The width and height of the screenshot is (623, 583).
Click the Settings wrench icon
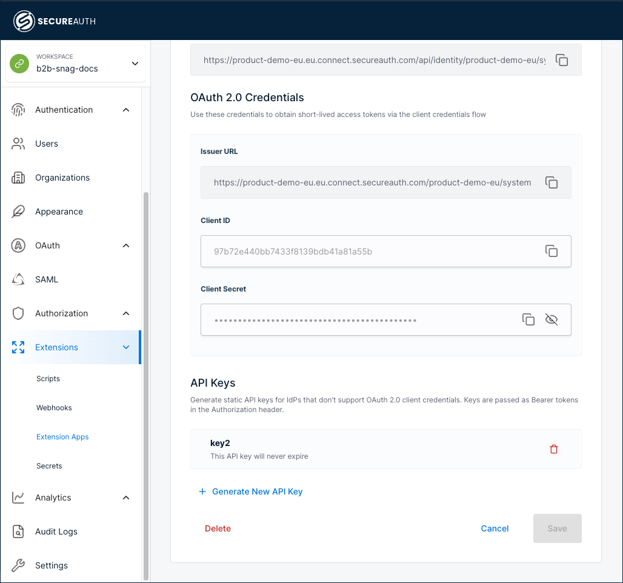[x=18, y=565]
